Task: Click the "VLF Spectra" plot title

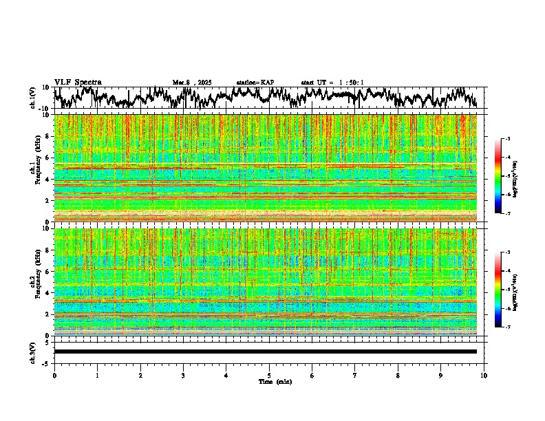Action: pos(78,83)
